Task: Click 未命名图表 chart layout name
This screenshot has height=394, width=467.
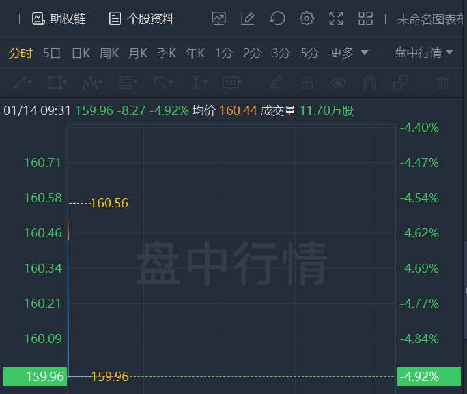Action: click(430, 20)
